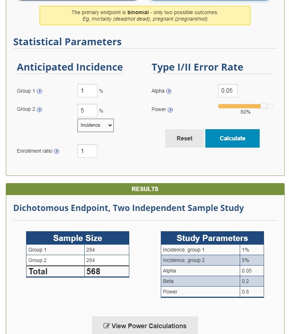Click the green RESULTS header bar
Image resolution: width=289 pixels, height=334 pixels.
pyautogui.click(x=145, y=189)
